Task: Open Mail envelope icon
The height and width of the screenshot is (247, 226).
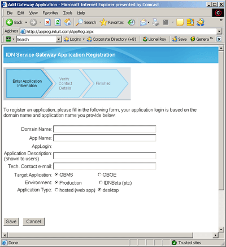Action: (144, 23)
